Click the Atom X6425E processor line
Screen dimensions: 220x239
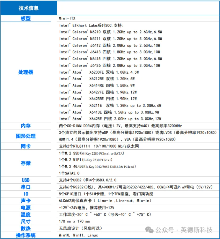[110, 119]
